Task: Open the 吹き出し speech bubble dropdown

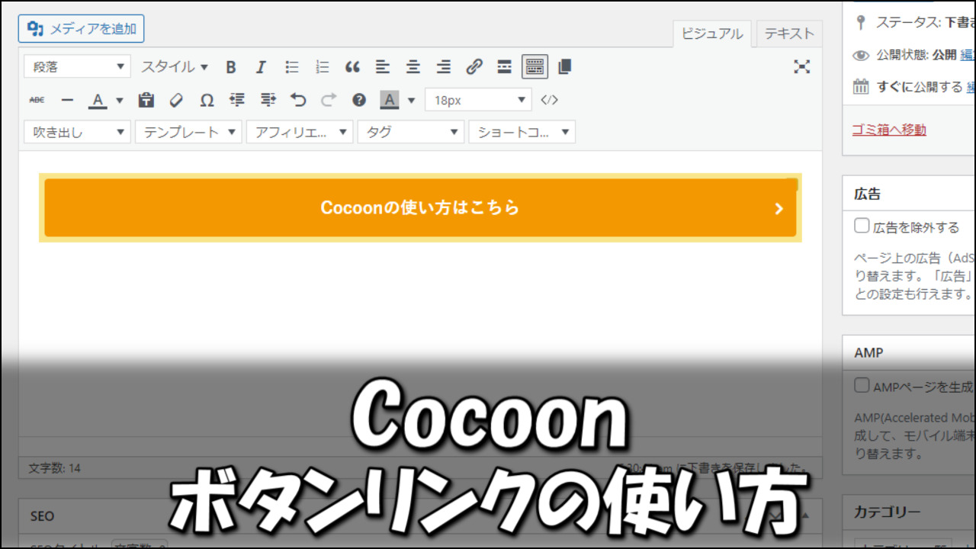Action: point(76,131)
